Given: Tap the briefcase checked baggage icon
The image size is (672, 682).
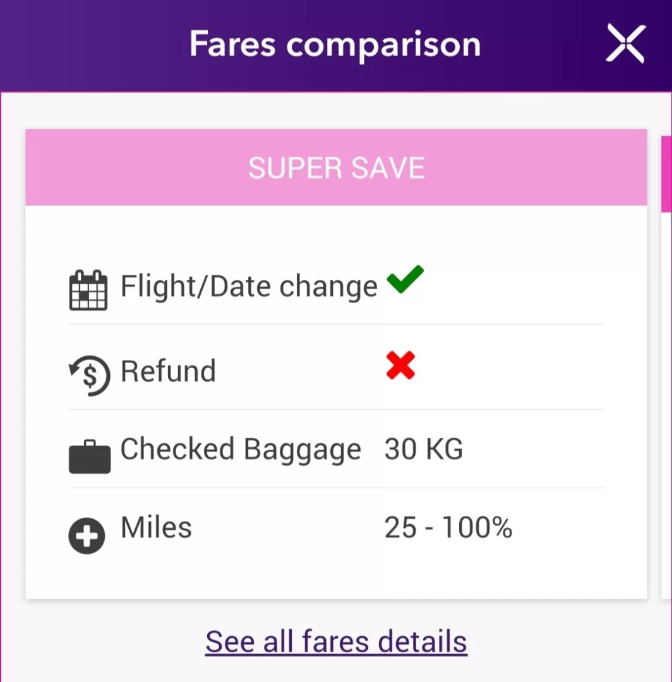Looking at the screenshot, I should (89, 457).
